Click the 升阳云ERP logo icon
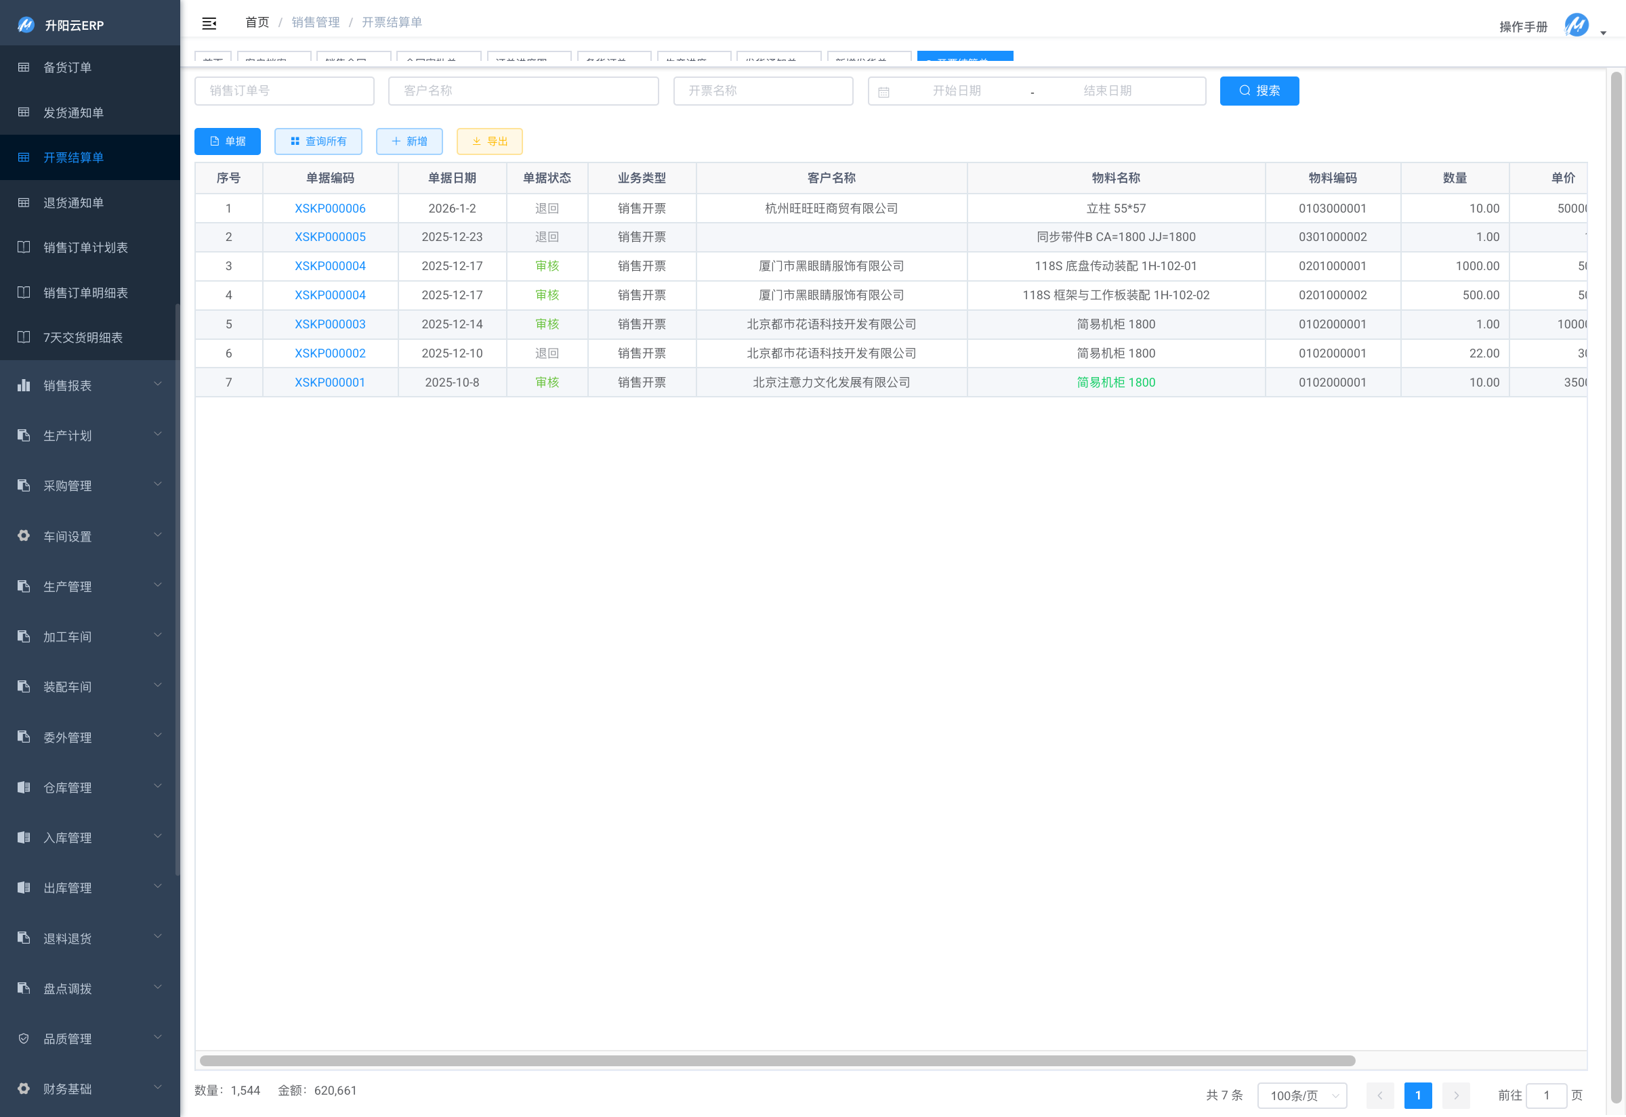Viewport: 1626px width, 1117px height. 26,25
